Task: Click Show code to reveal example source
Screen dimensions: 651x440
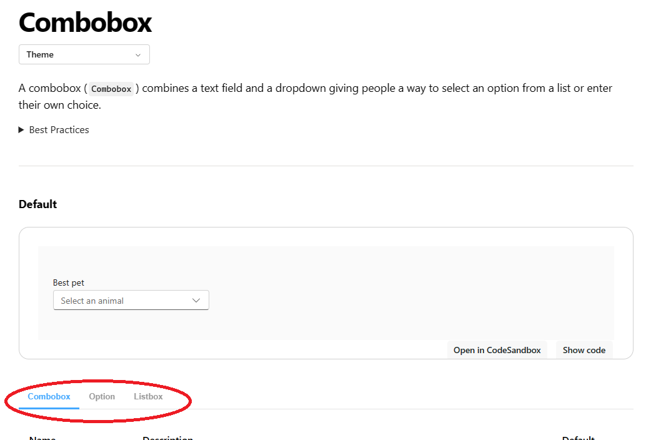Action: click(x=583, y=350)
